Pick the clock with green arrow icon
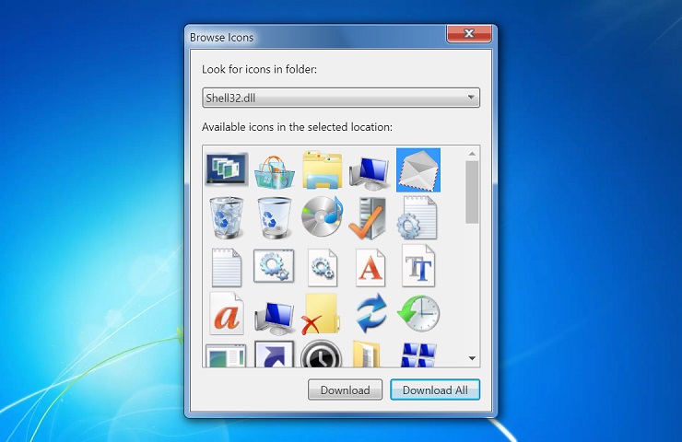This screenshot has width=682, height=442. [x=418, y=313]
